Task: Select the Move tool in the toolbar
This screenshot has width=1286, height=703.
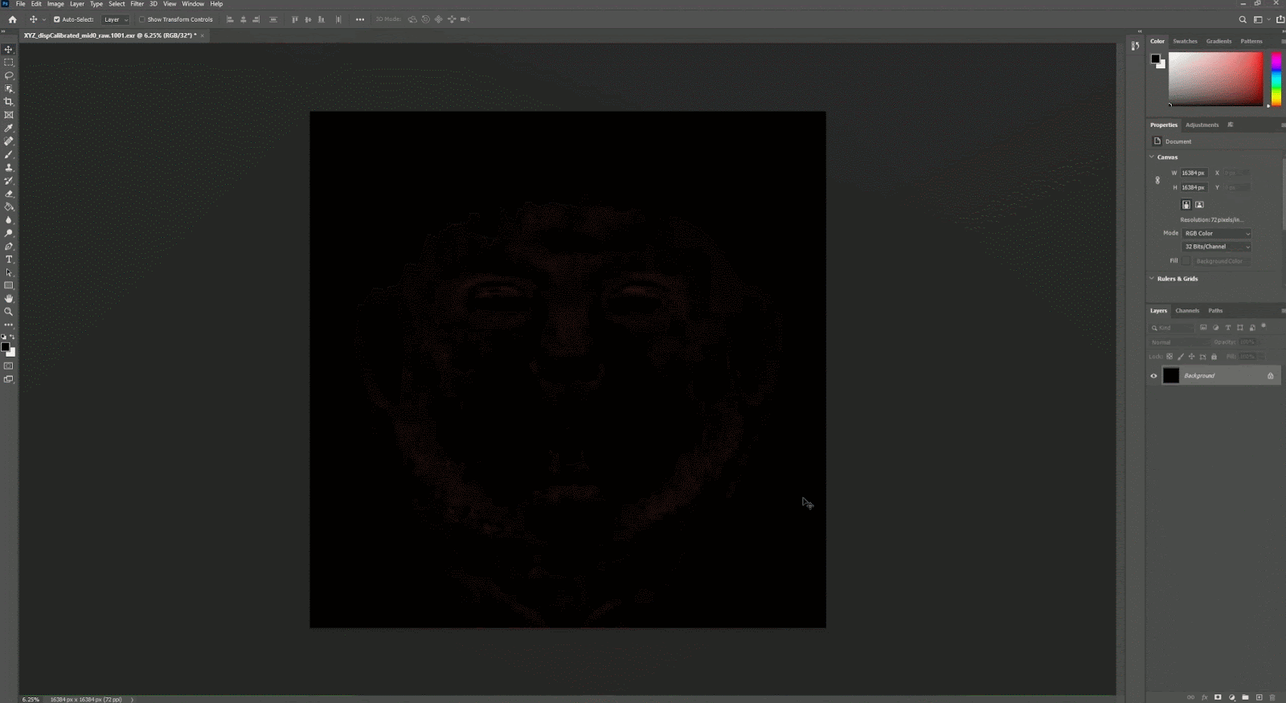Action: click(x=9, y=49)
